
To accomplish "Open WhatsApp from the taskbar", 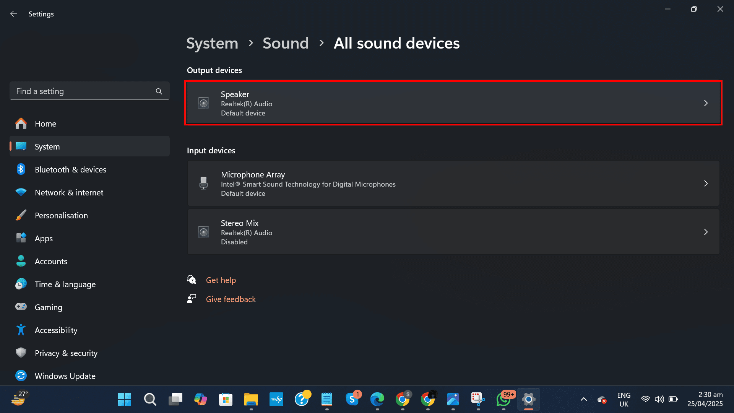I will 503,399.
